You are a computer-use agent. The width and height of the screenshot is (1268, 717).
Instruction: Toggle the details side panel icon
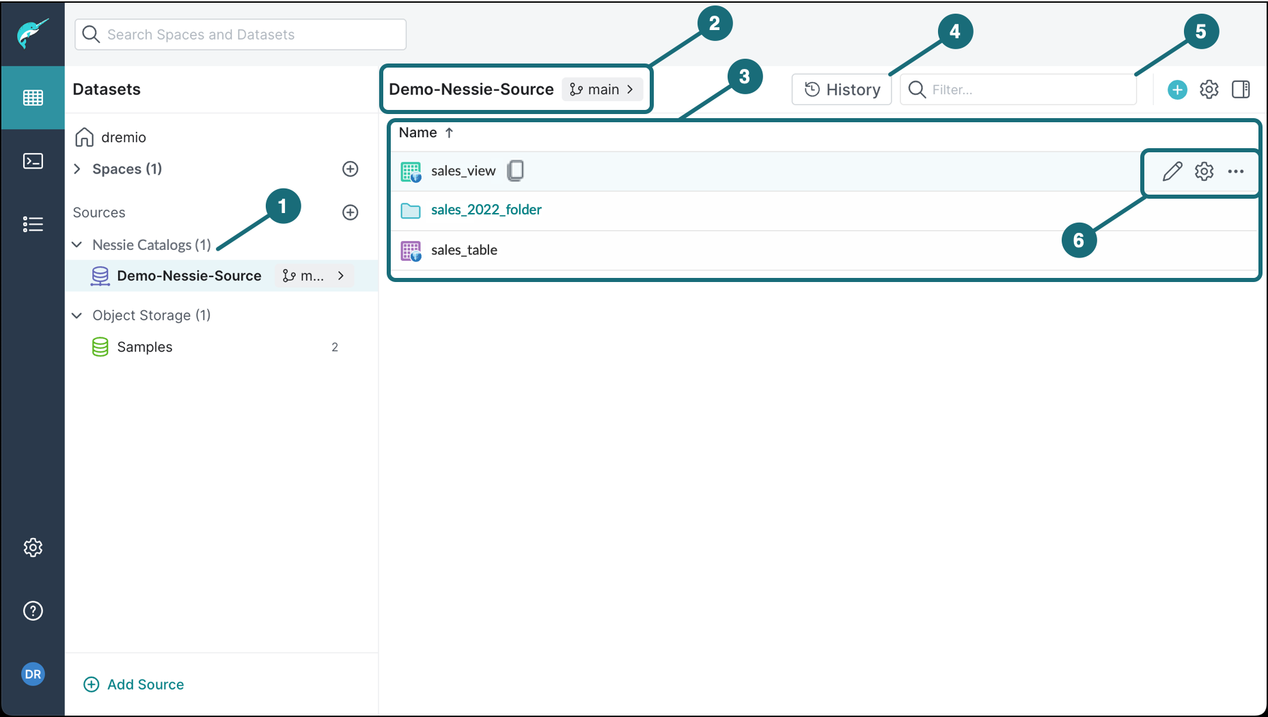coord(1241,89)
